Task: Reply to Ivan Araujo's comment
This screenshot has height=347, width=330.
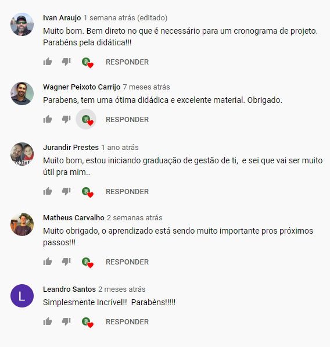Action: [x=127, y=62]
